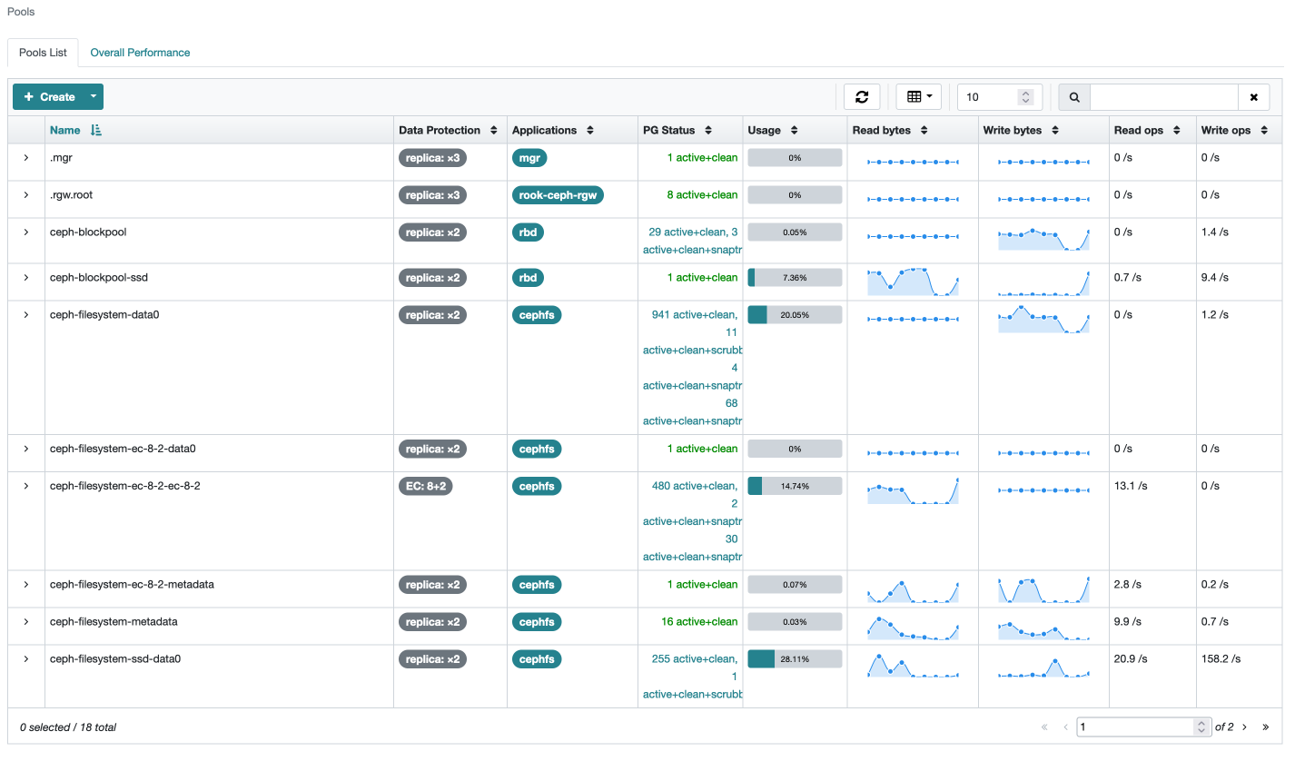Click the 8 active+clean PG status
1295x781 pixels.
pos(702,195)
